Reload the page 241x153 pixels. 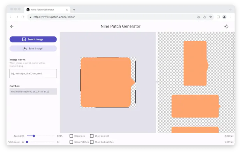(23, 17)
